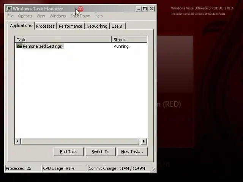Click the CPU Usage: 91% status entry
The height and width of the screenshot is (182, 243).
(x=65, y=168)
